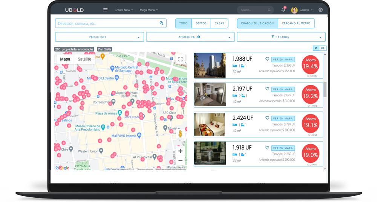Select the CASAS property type toggle
Viewport: 377px width, 203px height.
click(219, 23)
